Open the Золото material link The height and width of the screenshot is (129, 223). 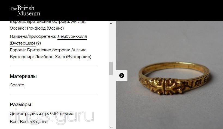pos(17,85)
